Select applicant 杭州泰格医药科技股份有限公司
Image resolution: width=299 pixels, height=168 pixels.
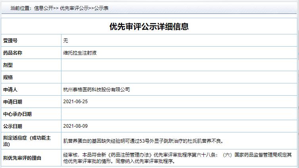96,89
